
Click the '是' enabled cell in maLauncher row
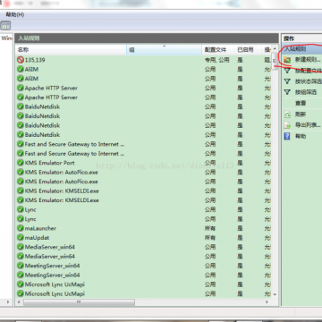[240, 228]
